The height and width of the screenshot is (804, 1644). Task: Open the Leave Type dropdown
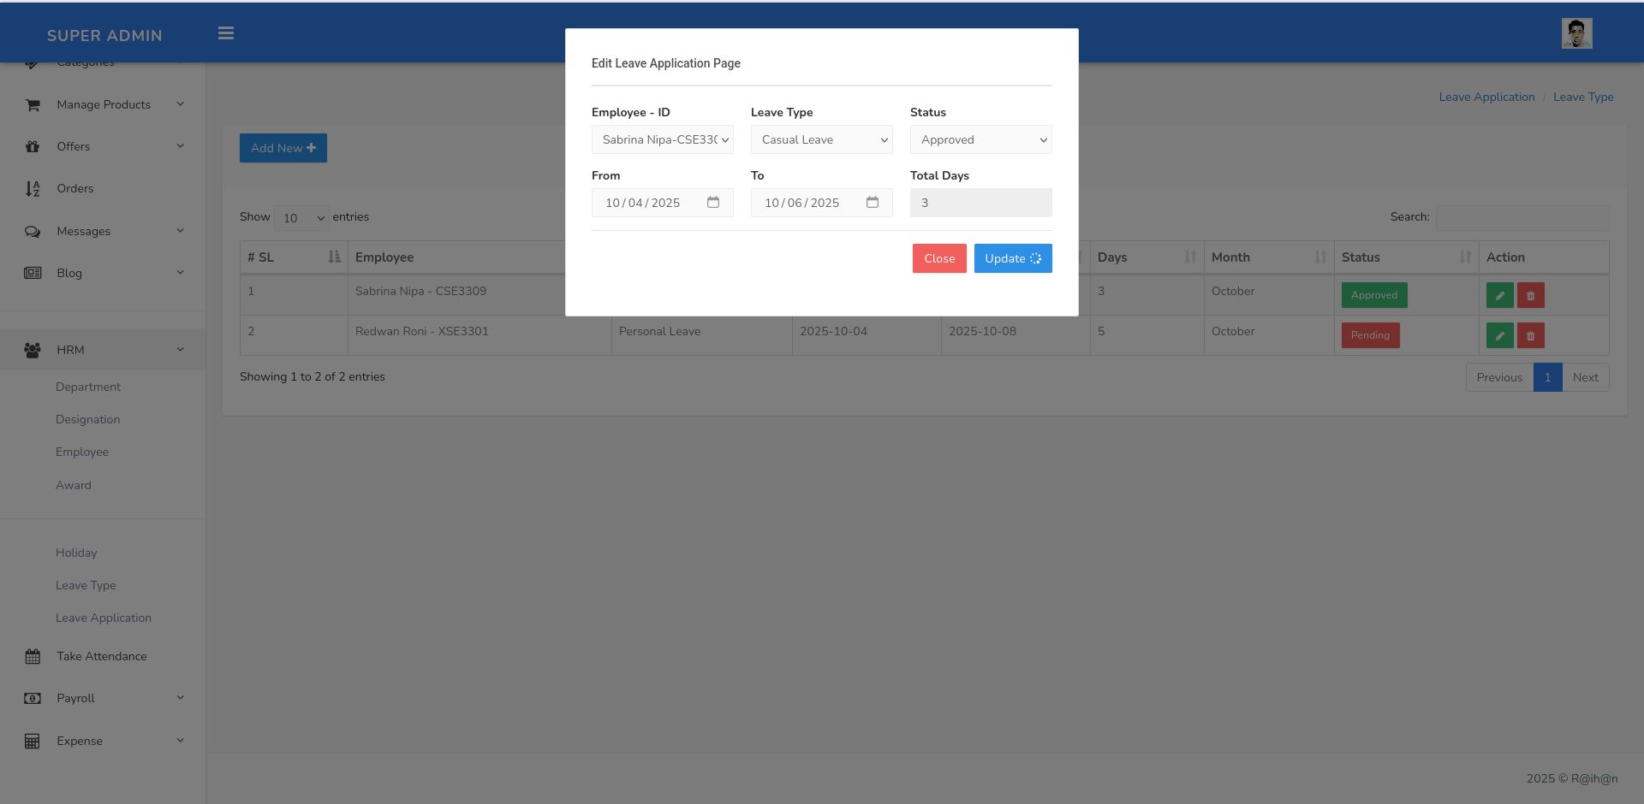[822, 140]
